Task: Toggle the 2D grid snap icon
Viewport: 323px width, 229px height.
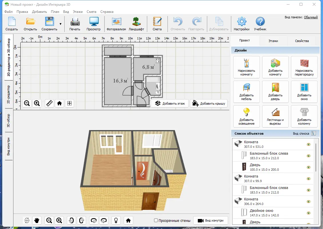Action: coord(69,103)
